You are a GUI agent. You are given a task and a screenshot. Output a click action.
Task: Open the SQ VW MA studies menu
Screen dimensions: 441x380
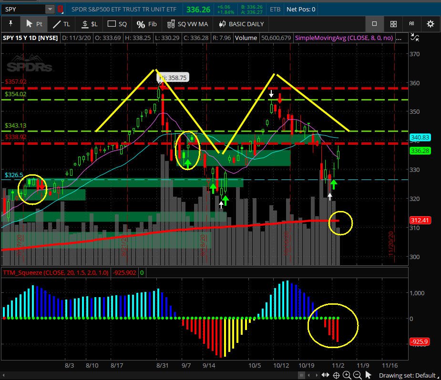tap(187, 24)
